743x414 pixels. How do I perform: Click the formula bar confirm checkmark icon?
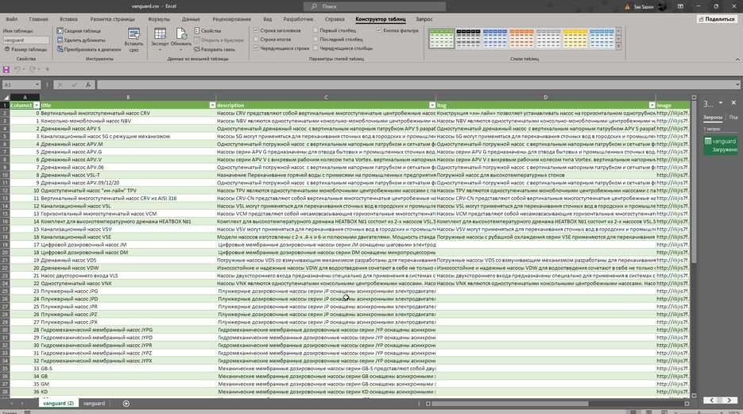tap(74, 85)
